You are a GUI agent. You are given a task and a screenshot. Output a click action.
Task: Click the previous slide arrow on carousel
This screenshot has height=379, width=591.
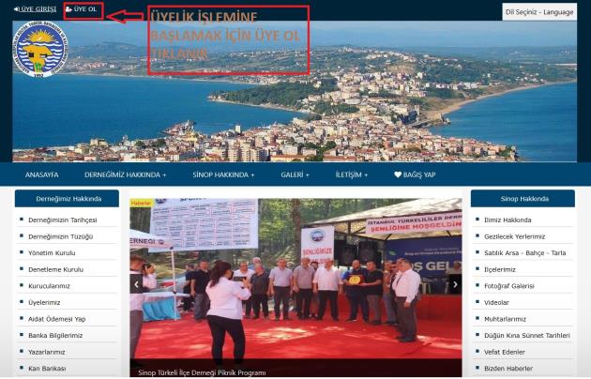[138, 283]
